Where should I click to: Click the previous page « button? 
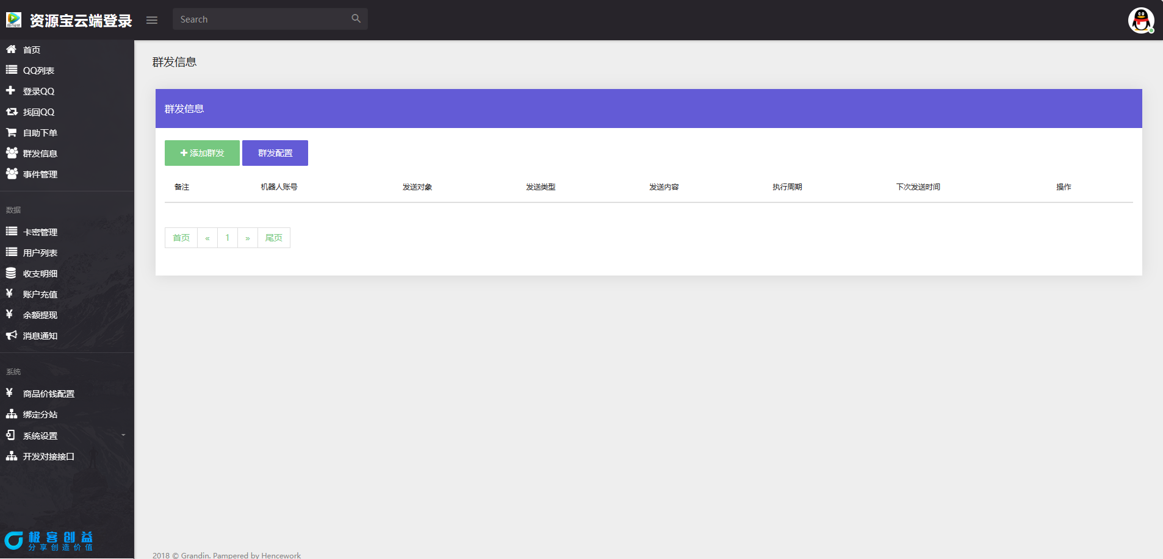pyautogui.click(x=207, y=238)
